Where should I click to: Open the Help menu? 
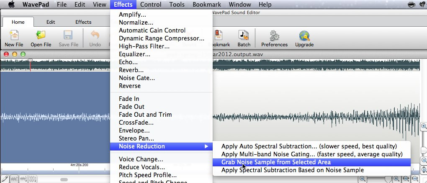click(x=265, y=4)
